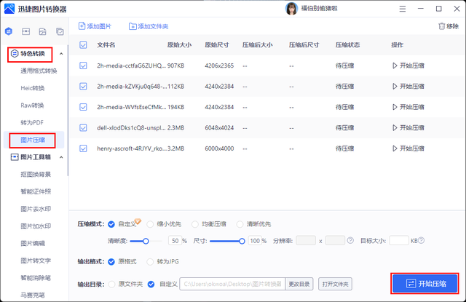Click the 尺寸 percent field showing 100
Viewport: 466px width, 302px height.
point(255,241)
